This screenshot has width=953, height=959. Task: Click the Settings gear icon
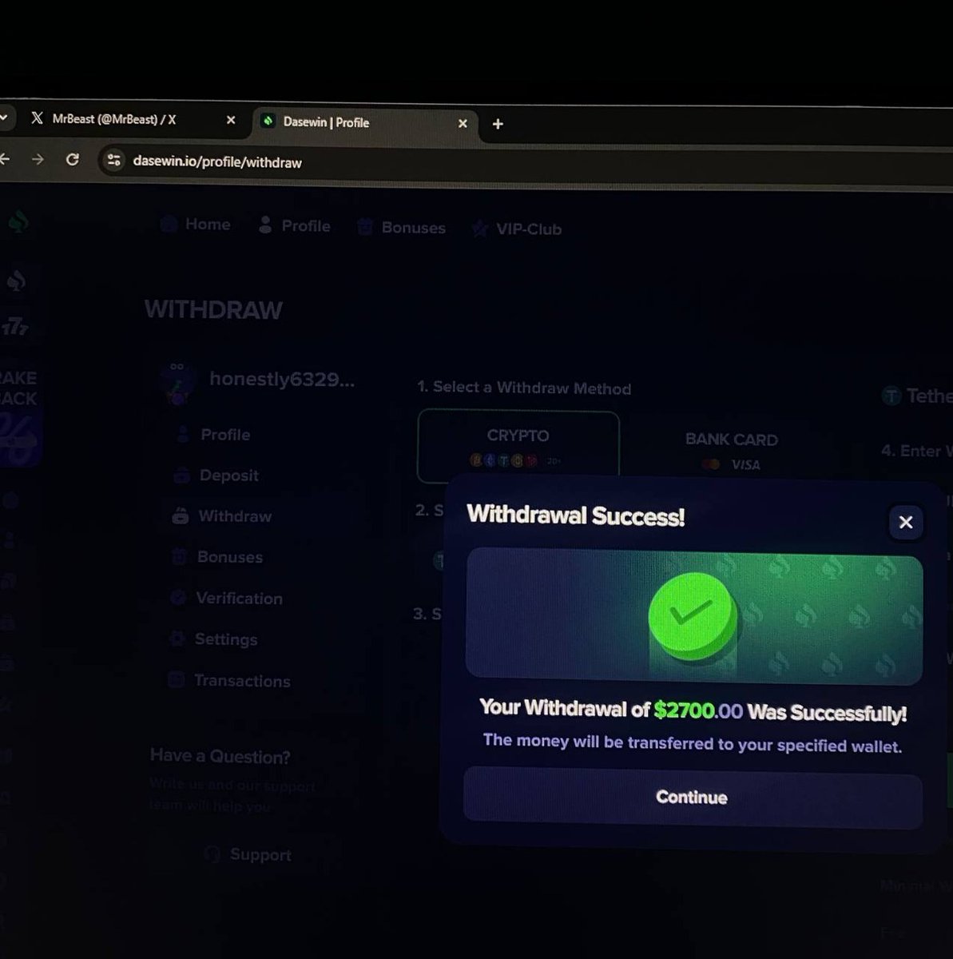177,638
